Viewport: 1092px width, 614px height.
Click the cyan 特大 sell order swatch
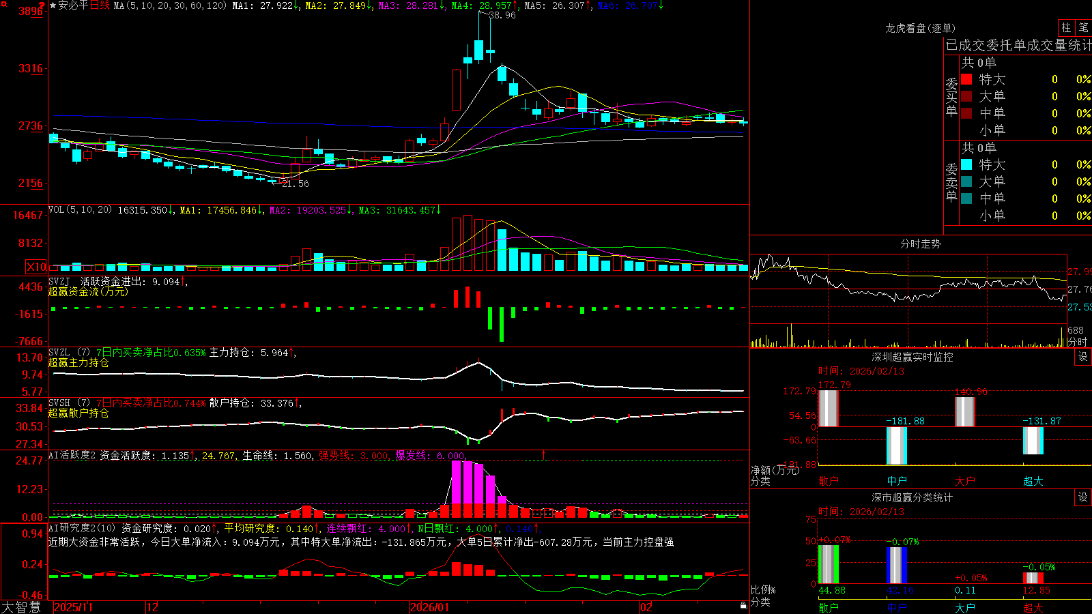[966, 164]
